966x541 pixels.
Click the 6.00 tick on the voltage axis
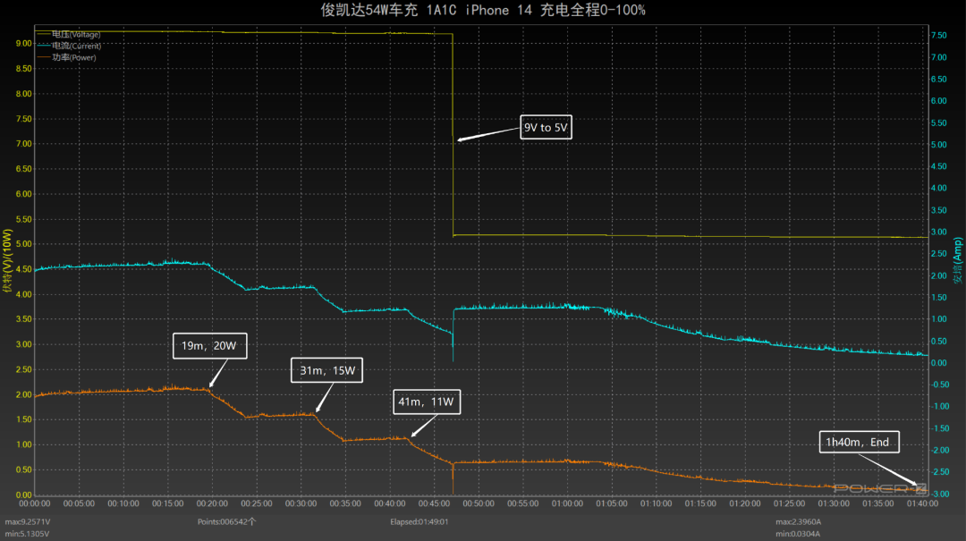(23, 193)
